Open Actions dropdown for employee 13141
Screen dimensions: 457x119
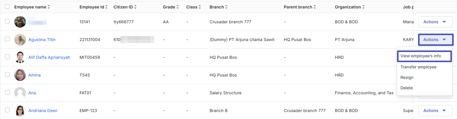[435, 22]
